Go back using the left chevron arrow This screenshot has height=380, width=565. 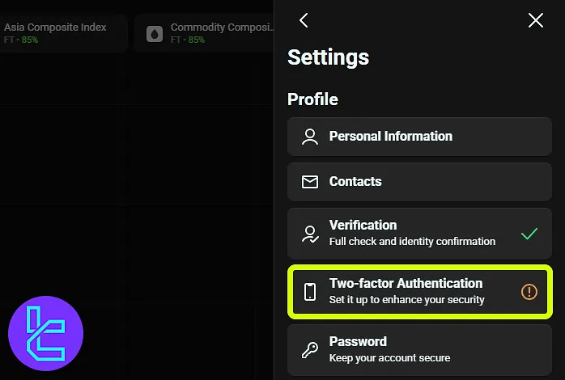[x=304, y=20]
